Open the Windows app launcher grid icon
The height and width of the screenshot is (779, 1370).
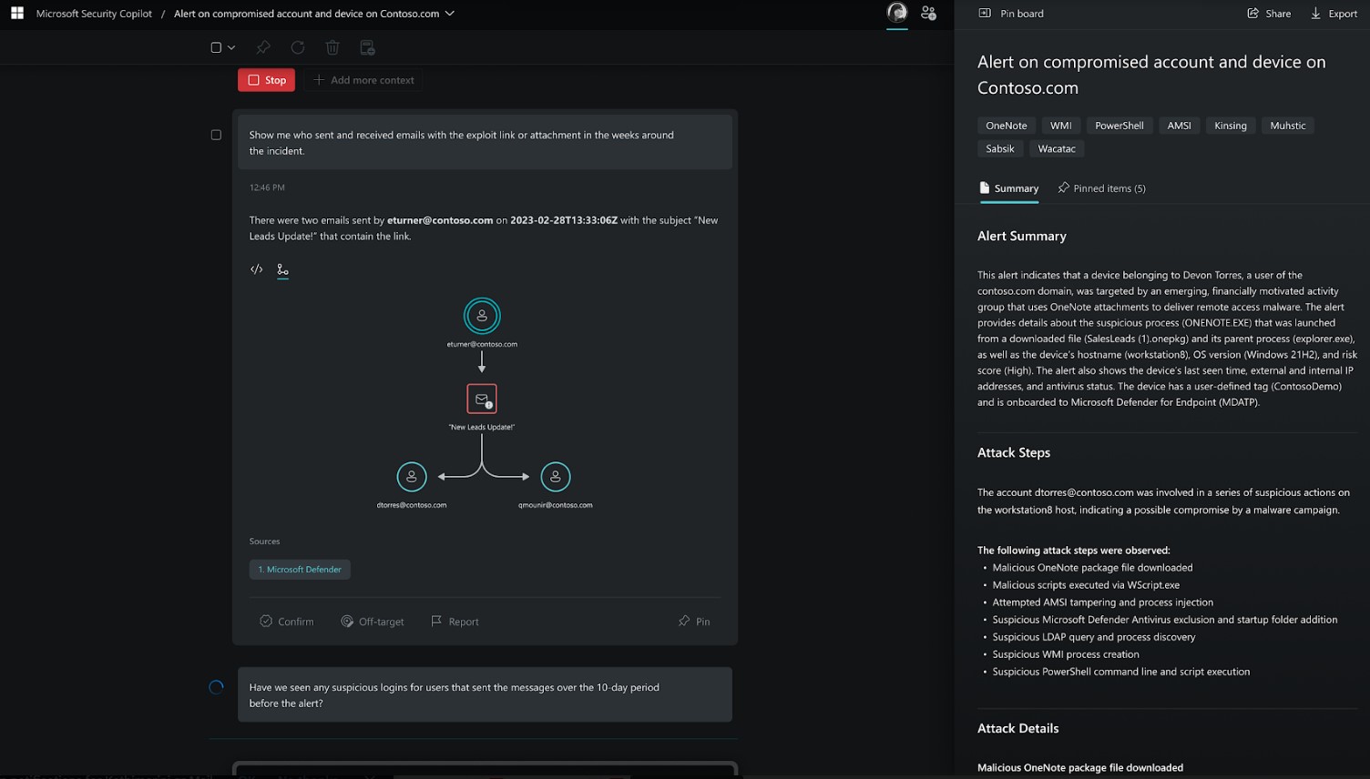click(x=17, y=14)
